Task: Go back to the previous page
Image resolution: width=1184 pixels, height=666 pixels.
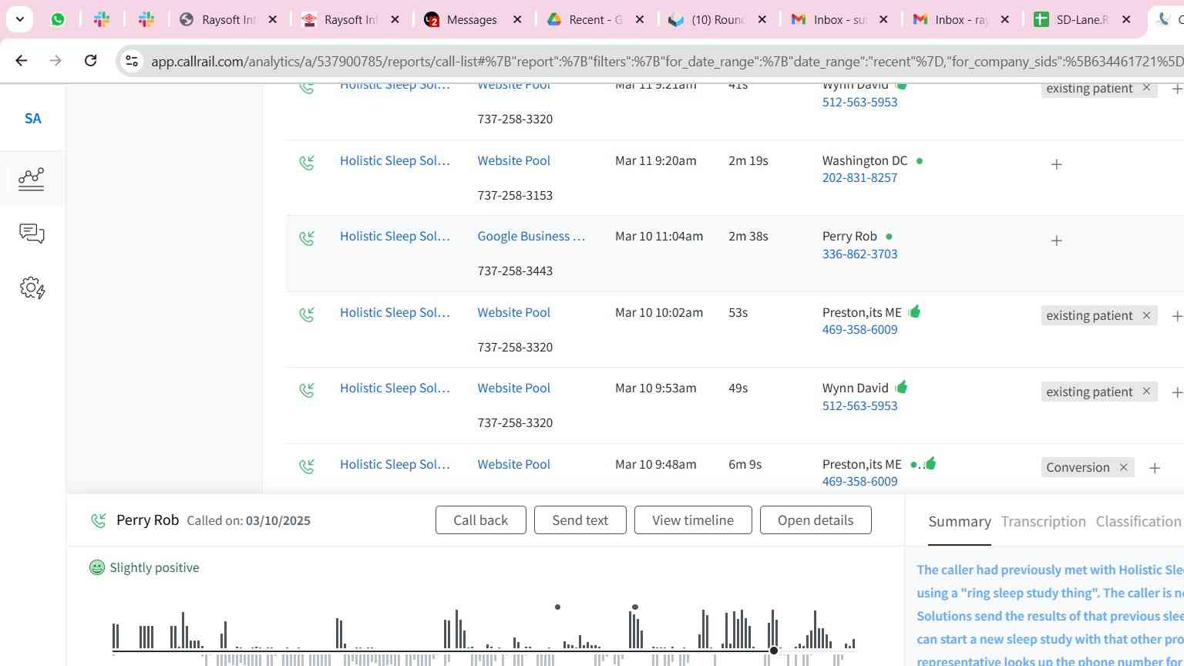Action: point(22,60)
